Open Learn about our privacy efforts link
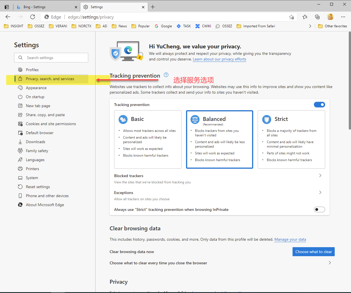This screenshot has height=293, width=351. tap(219, 59)
